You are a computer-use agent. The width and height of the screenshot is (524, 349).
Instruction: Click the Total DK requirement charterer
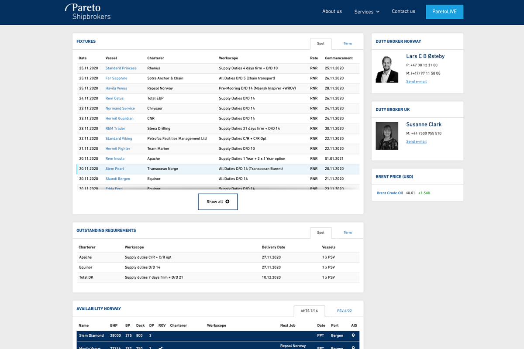pyautogui.click(x=86, y=277)
